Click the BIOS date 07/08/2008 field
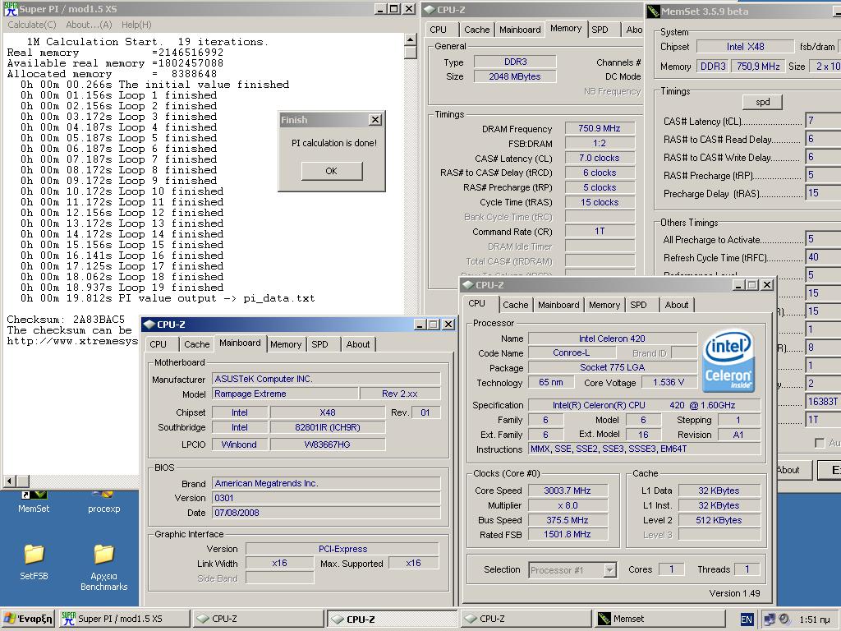841x631 pixels. coord(326,513)
